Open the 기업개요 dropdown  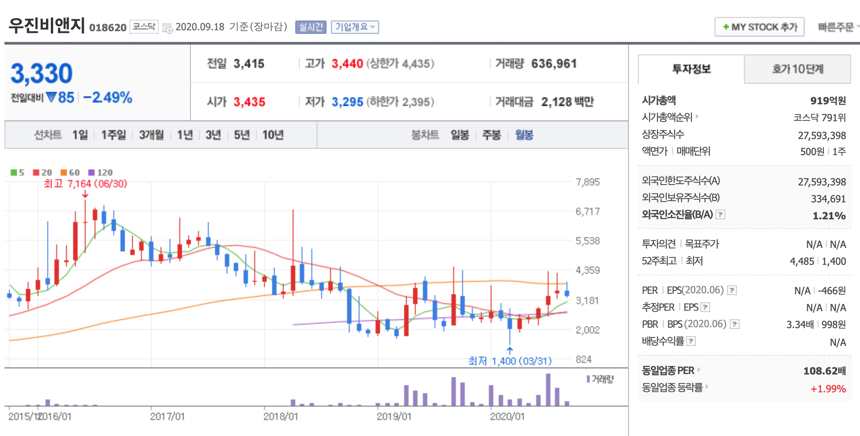(355, 27)
